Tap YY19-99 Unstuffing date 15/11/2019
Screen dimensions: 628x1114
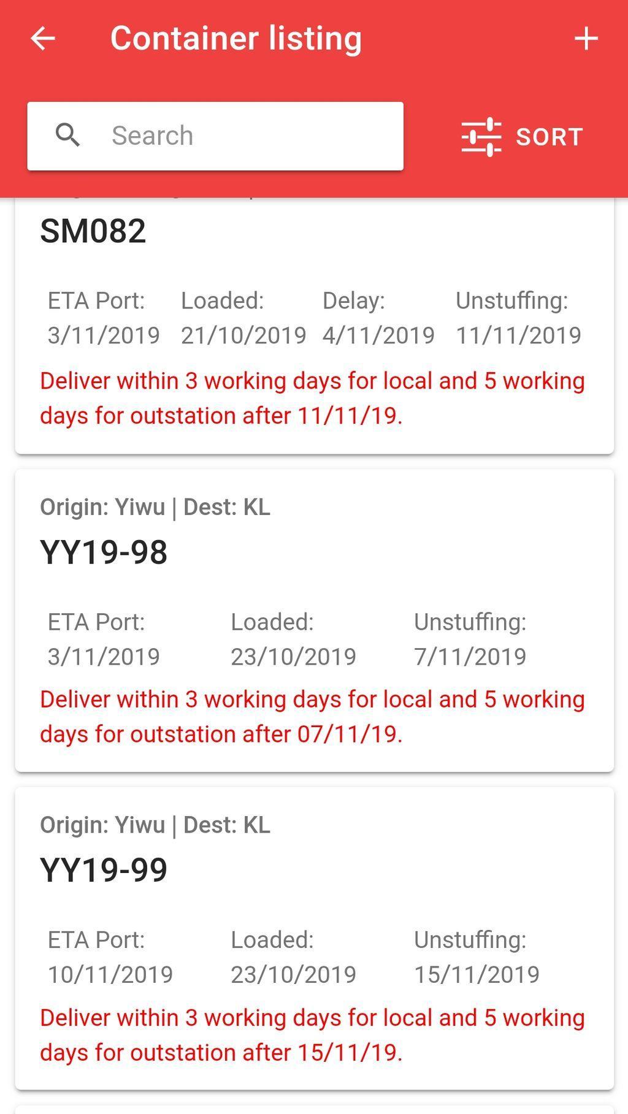point(477,974)
